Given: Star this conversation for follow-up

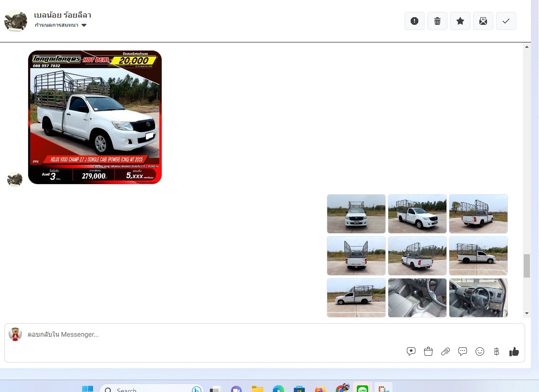Looking at the screenshot, I should (460, 21).
